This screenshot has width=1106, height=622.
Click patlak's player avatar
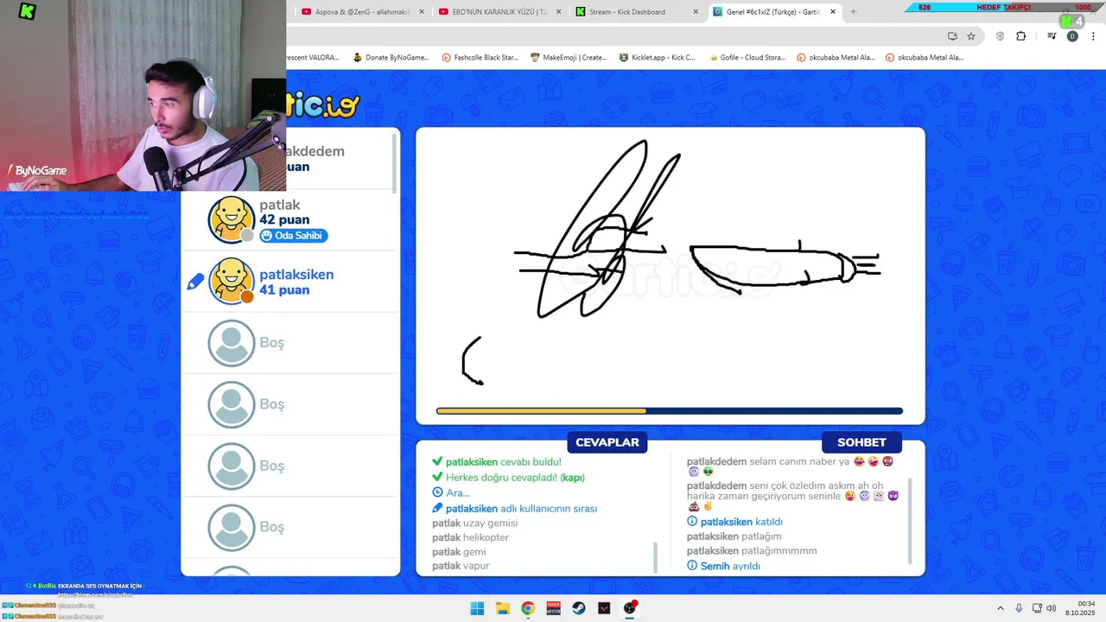tap(232, 219)
